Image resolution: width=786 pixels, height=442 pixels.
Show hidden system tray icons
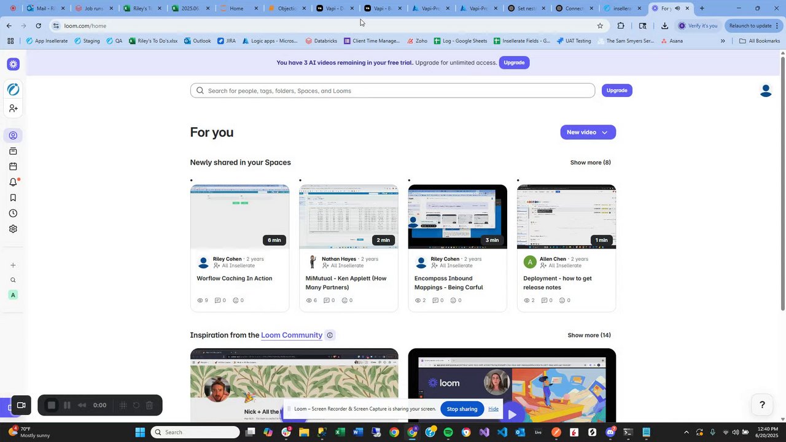(x=686, y=432)
